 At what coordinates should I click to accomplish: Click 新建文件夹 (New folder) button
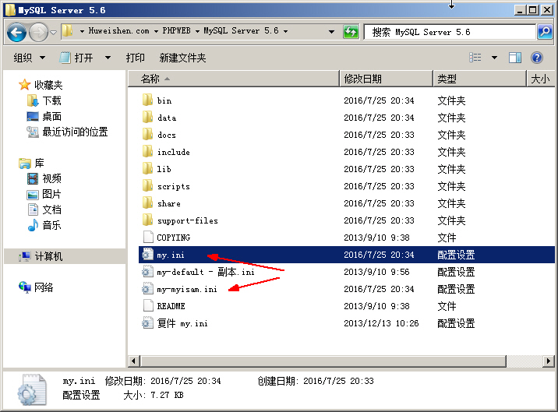182,58
